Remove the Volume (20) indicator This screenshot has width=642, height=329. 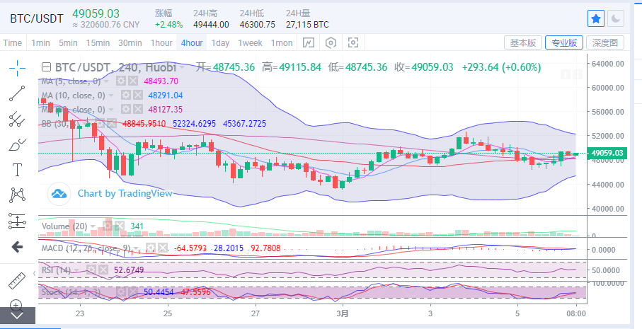pyautogui.click(x=119, y=226)
